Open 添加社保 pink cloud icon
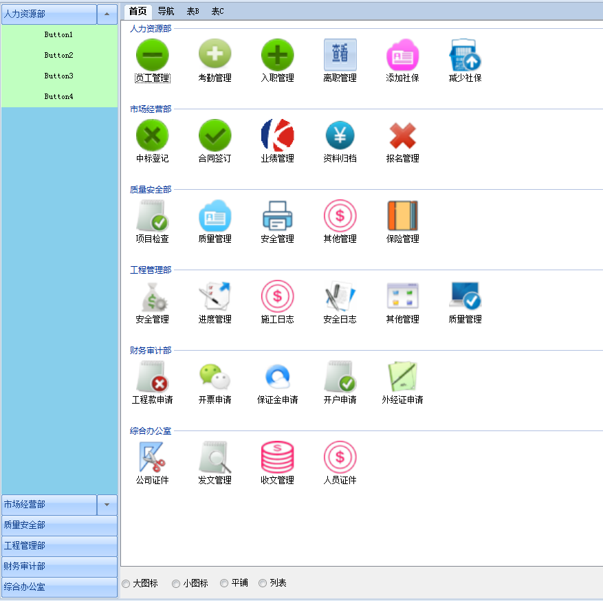This screenshot has width=603, height=601. (x=403, y=54)
